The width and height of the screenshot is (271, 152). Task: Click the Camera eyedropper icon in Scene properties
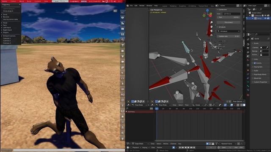(267, 48)
